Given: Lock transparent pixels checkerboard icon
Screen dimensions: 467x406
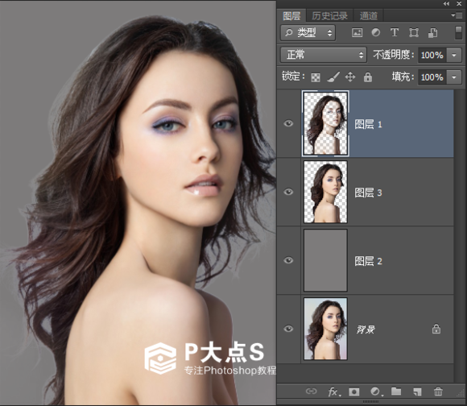Looking at the screenshot, I should [x=316, y=77].
